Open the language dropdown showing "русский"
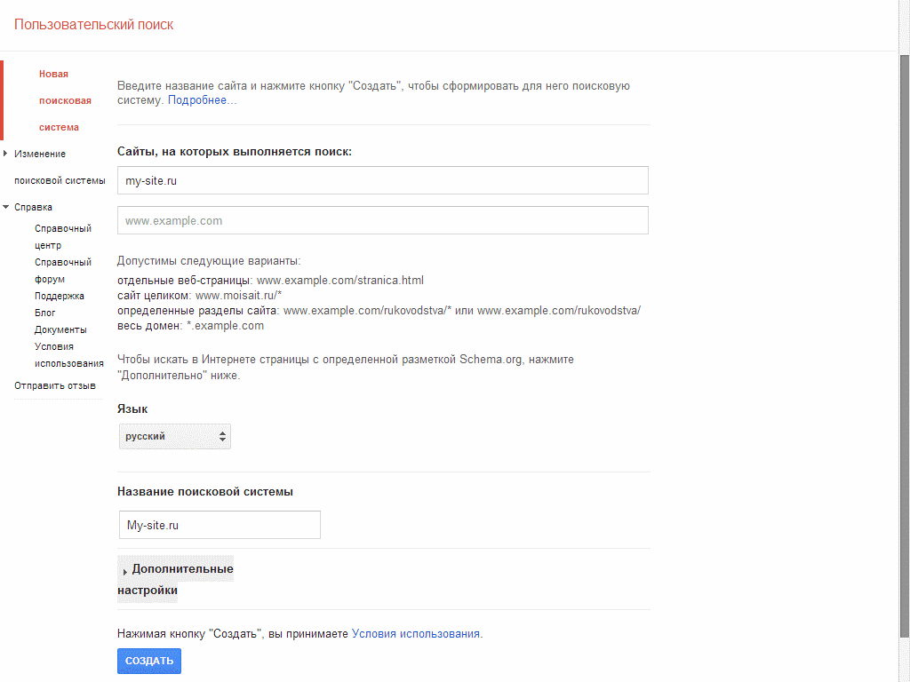Image resolution: width=910 pixels, height=682 pixels. pyautogui.click(x=174, y=436)
